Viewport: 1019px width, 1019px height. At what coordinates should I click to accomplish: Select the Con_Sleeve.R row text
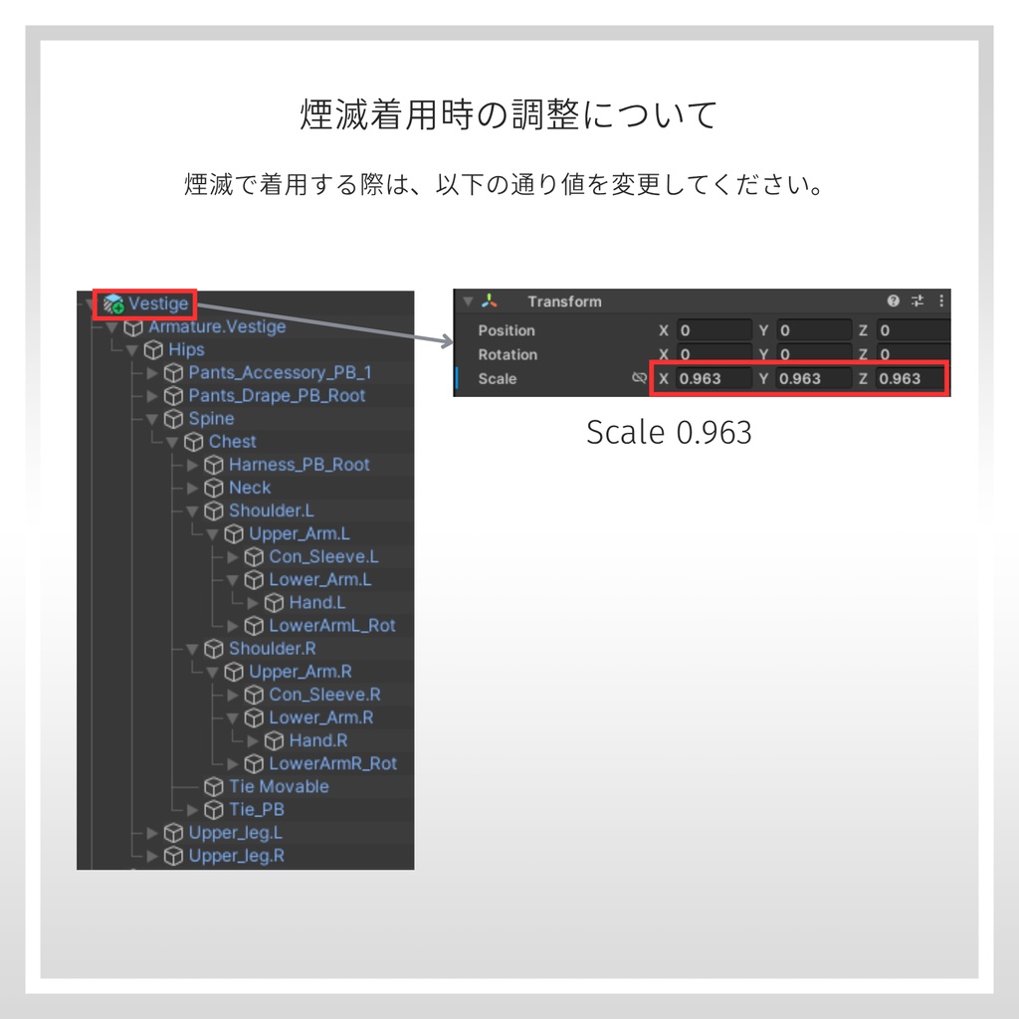[325, 695]
